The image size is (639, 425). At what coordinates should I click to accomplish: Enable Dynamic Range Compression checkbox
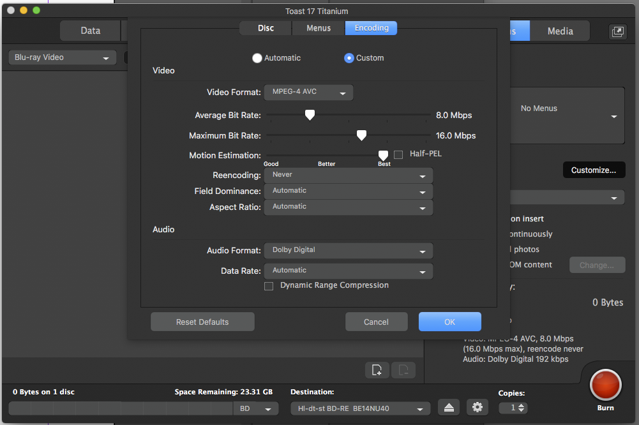(x=269, y=286)
